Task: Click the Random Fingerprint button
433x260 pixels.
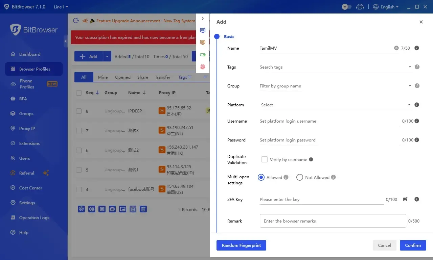Action: click(241, 245)
